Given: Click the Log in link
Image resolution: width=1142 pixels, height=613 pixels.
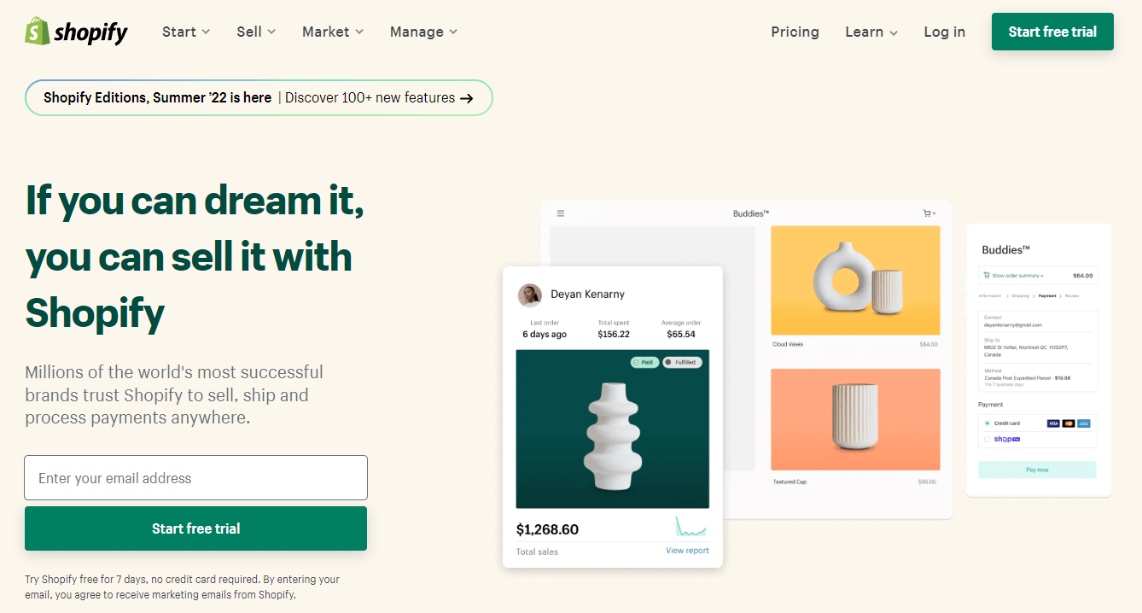Looking at the screenshot, I should (x=944, y=32).
